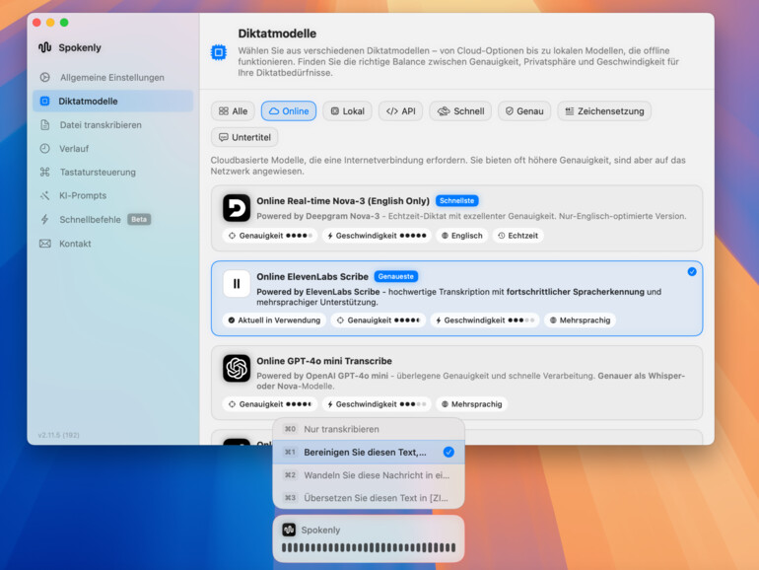Click the Verlauf clock icon
Screen dimensions: 759x570
click(45, 149)
